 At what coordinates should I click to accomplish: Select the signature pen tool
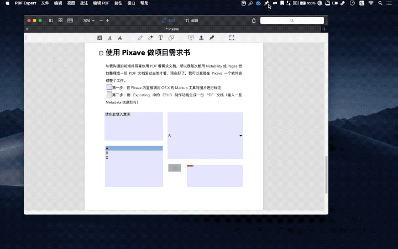[x=211, y=38]
